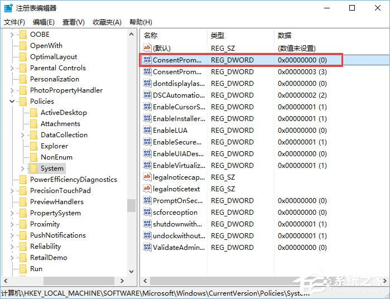Open the 收藏夹(A) menu
Viewport: 390px width, 299px height.
107,22
